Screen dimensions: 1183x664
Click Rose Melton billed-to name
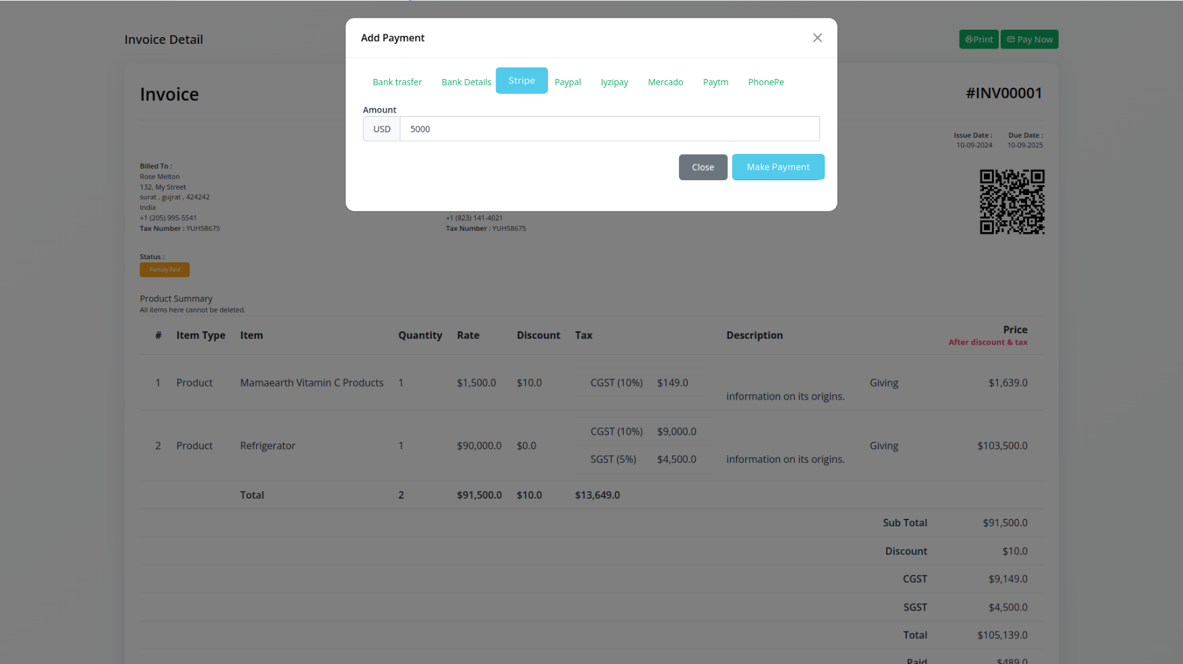point(159,177)
